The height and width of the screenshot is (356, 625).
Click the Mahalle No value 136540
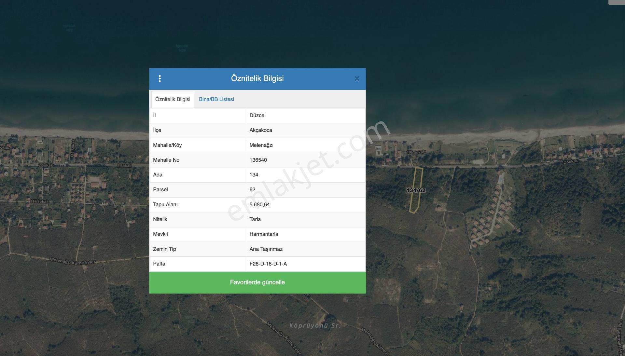click(x=258, y=160)
